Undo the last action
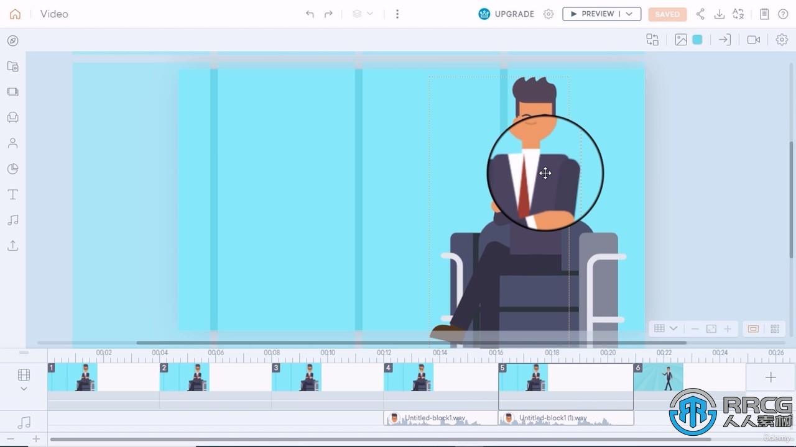This screenshot has width=796, height=447. (310, 14)
